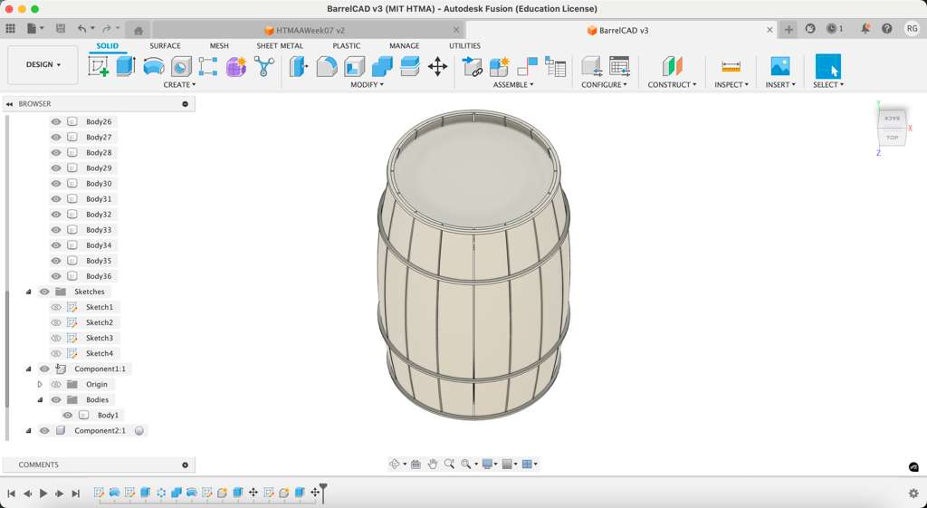Select the Rectangular Pattern tool
Image resolution: width=927 pixels, height=508 pixels.
pyautogui.click(x=207, y=66)
